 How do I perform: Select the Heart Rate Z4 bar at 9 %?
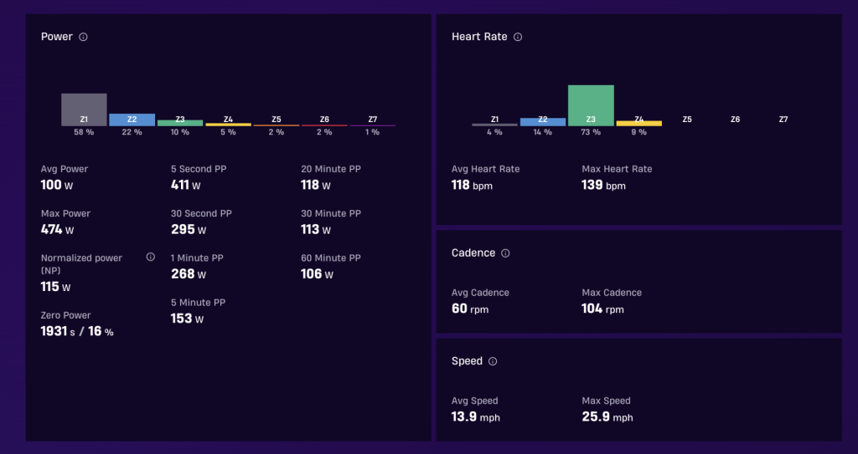coord(639,124)
